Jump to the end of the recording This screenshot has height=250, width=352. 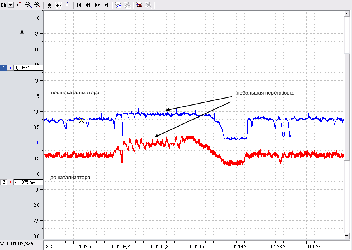coord(107,5)
